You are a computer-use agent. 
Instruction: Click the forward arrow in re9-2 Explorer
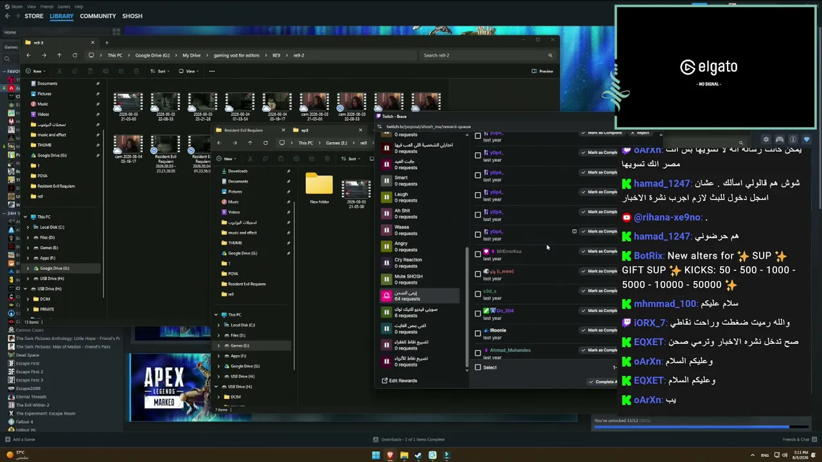44,55
